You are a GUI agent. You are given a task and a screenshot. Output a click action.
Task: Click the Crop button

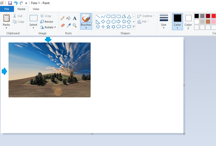46,16
